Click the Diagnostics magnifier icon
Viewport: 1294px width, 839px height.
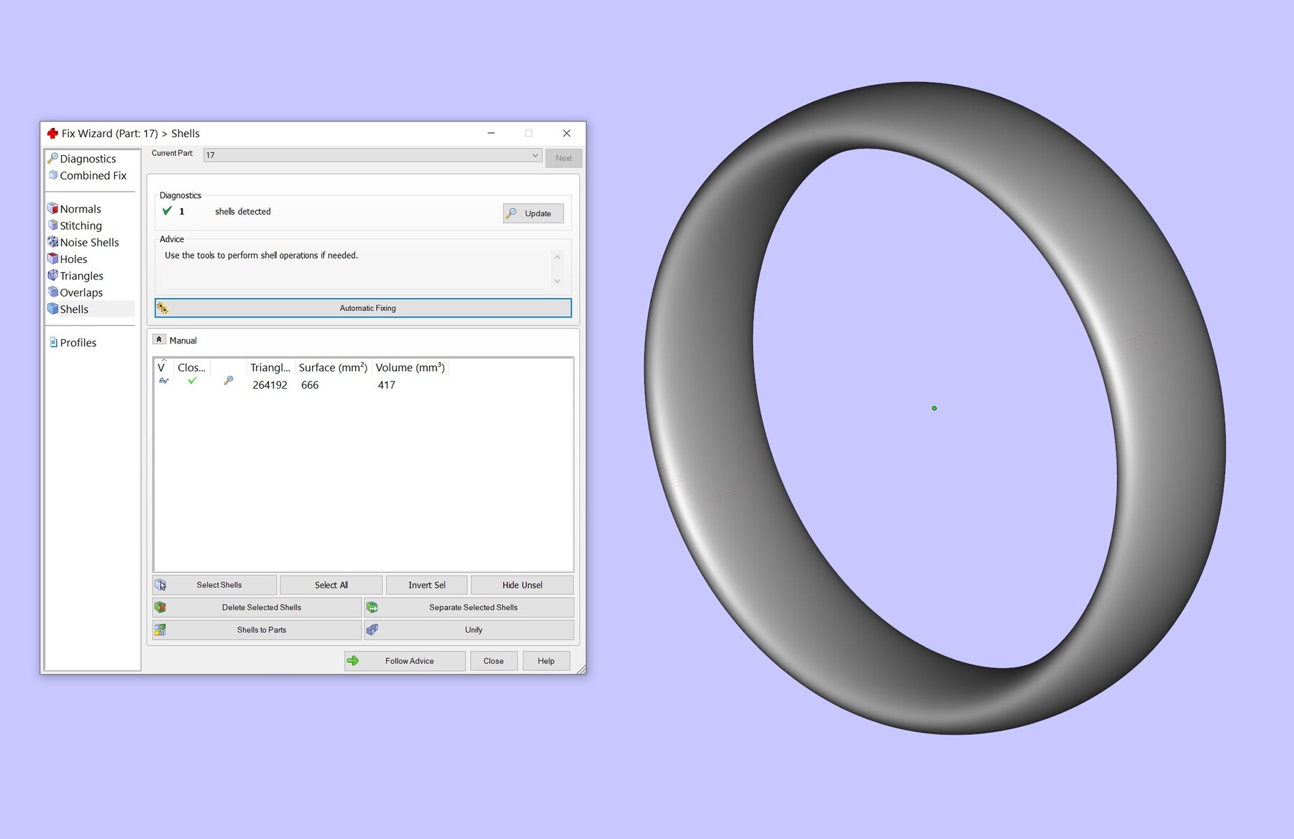click(52, 158)
